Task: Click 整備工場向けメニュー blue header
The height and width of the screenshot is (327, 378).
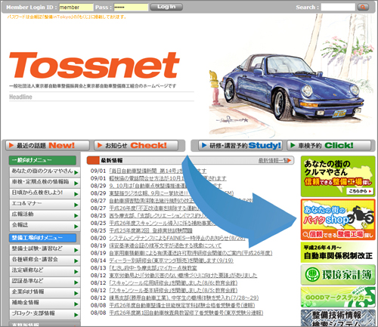Action: click(x=42, y=238)
